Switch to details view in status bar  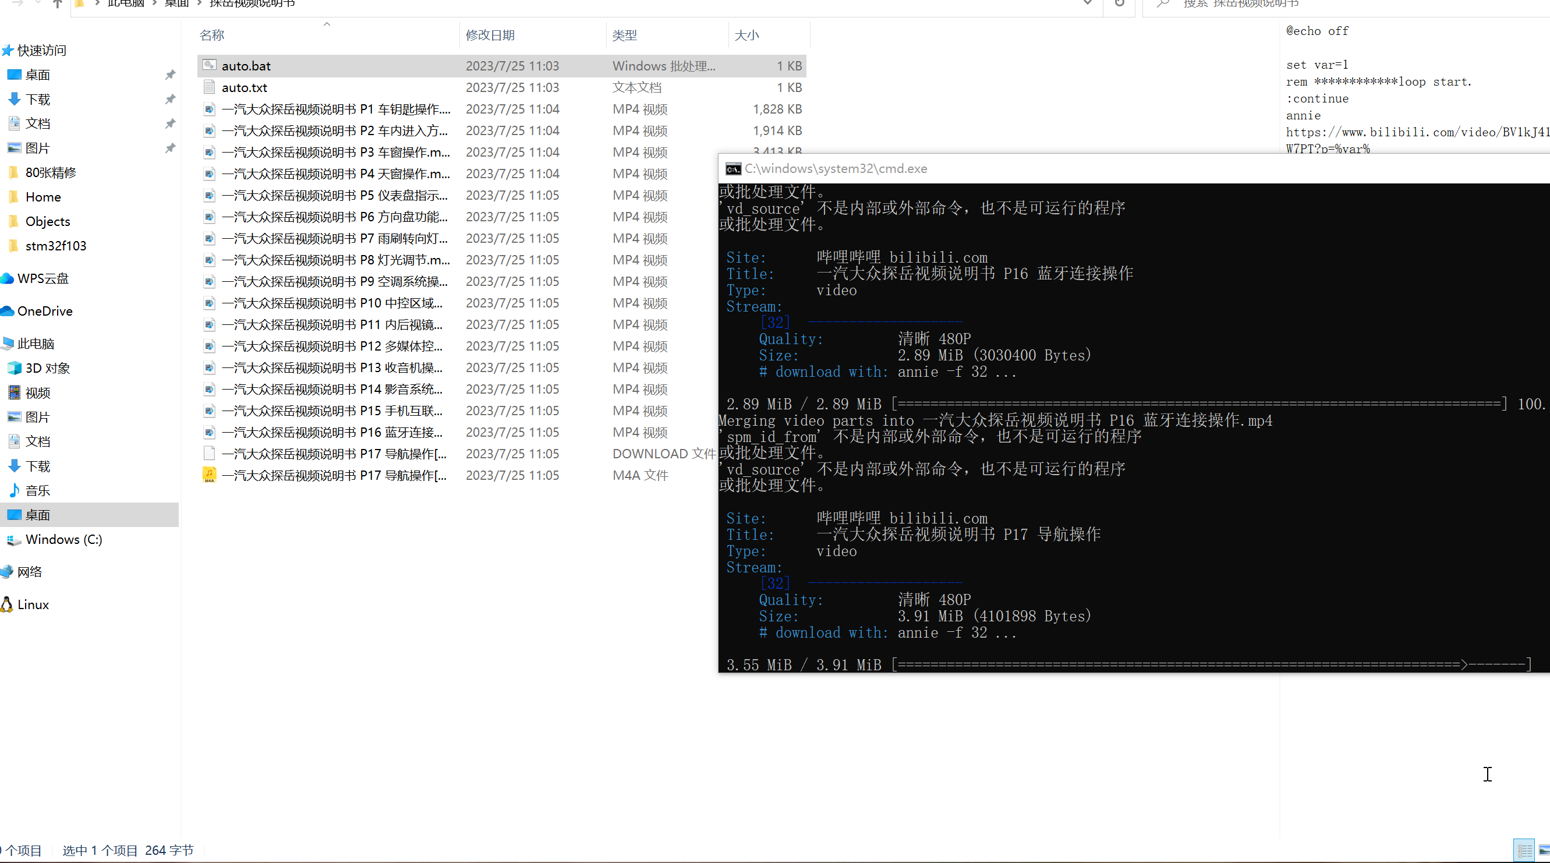click(1525, 850)
